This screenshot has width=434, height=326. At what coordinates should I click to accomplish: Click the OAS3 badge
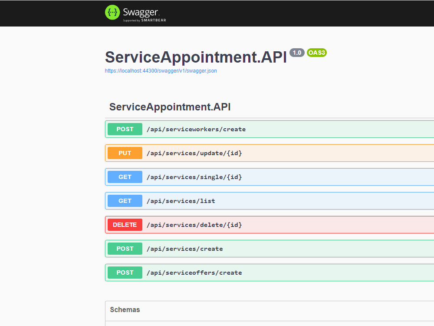(x=317, y=53)
